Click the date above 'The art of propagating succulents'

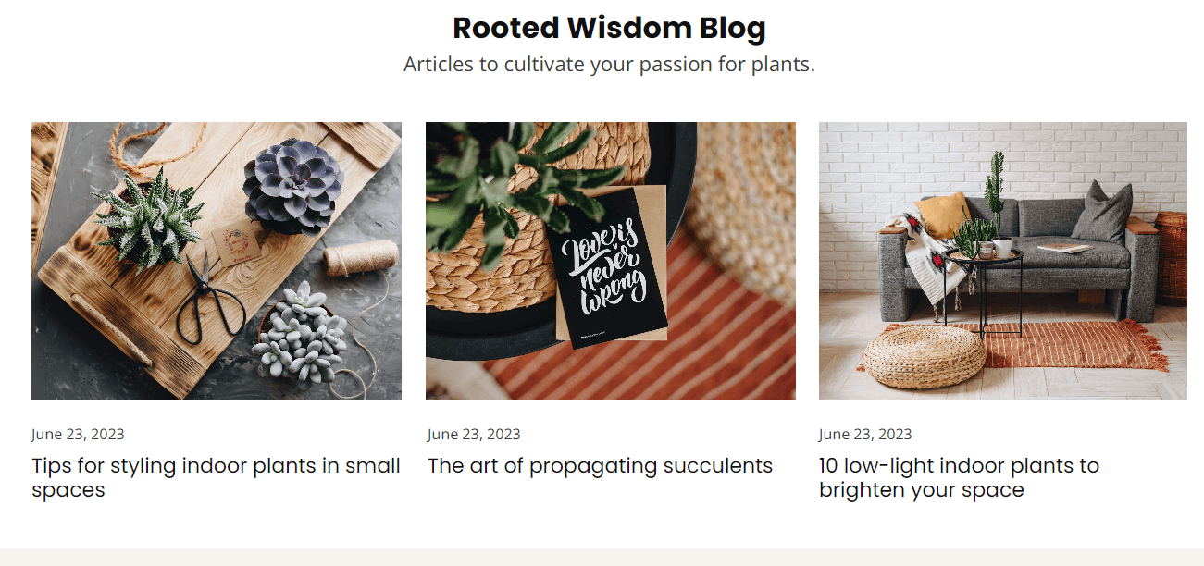coord(474,434)
